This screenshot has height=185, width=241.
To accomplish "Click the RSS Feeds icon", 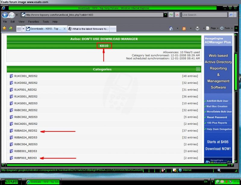I will [x=184, y=28].
